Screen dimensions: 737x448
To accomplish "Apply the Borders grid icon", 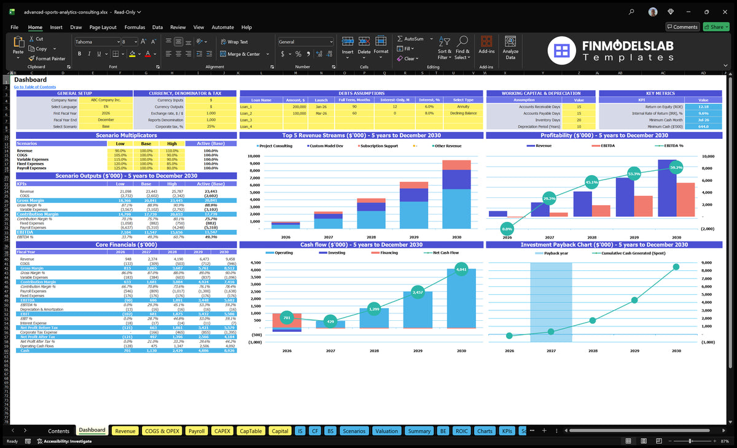I will point(115,54).
